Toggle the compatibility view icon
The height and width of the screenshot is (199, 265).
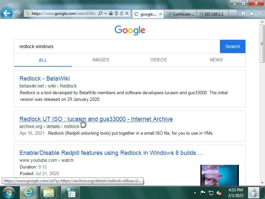[x=116, y=13]
